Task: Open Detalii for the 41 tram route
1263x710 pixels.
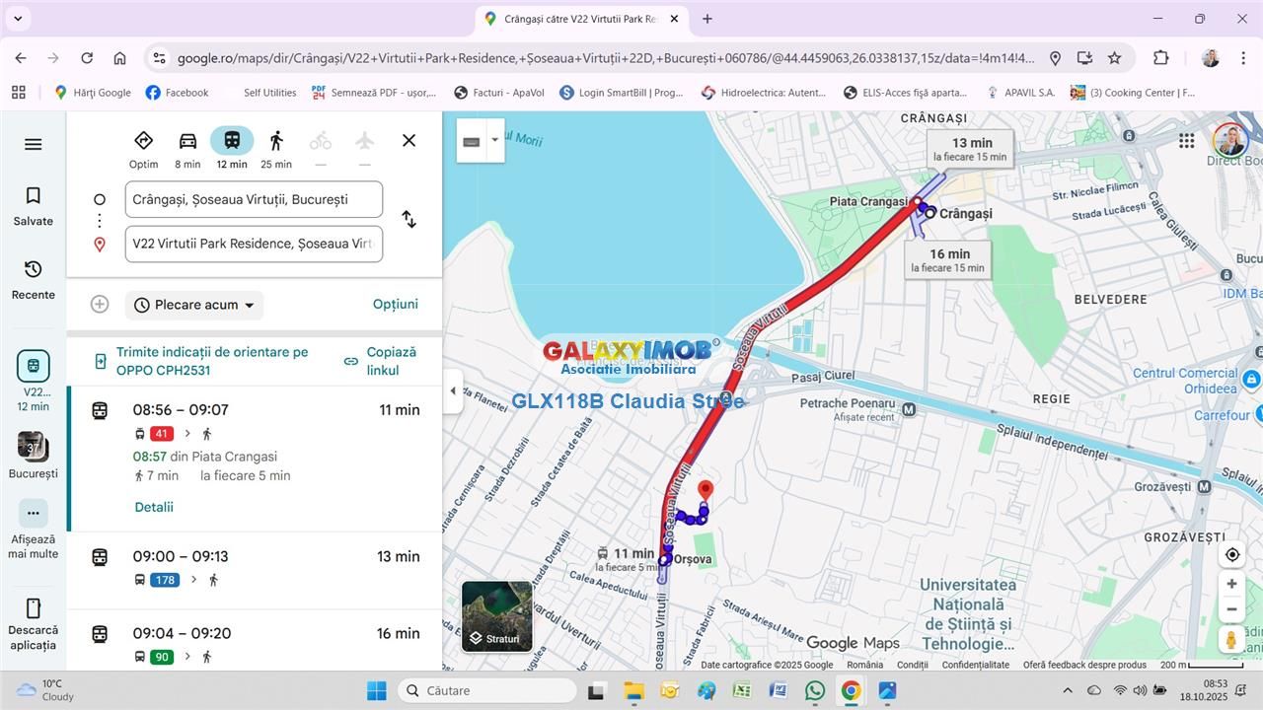Action: point(154,507)
